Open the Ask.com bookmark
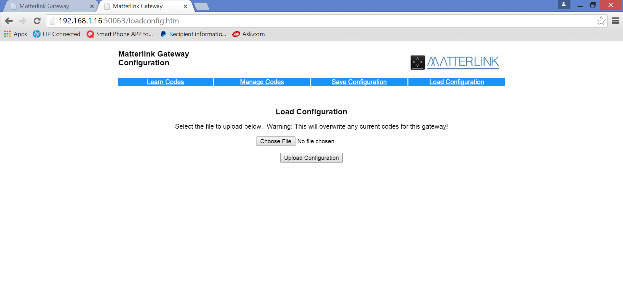This screenshot has width=623, height=306. [249, 34]
